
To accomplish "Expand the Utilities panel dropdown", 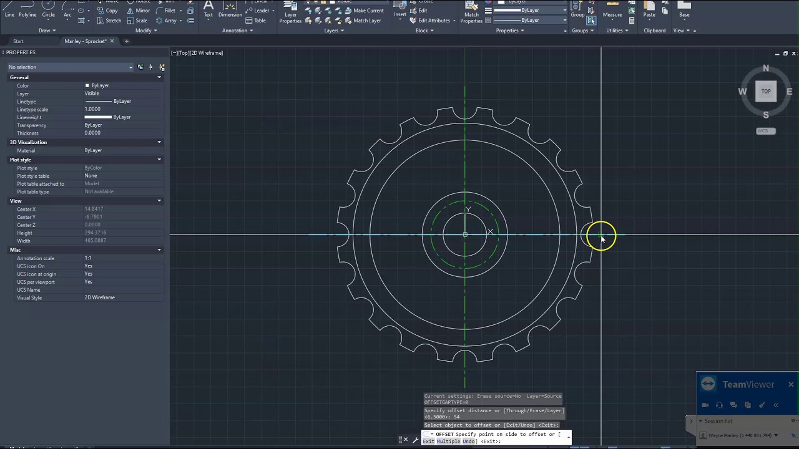I will 617,31.
